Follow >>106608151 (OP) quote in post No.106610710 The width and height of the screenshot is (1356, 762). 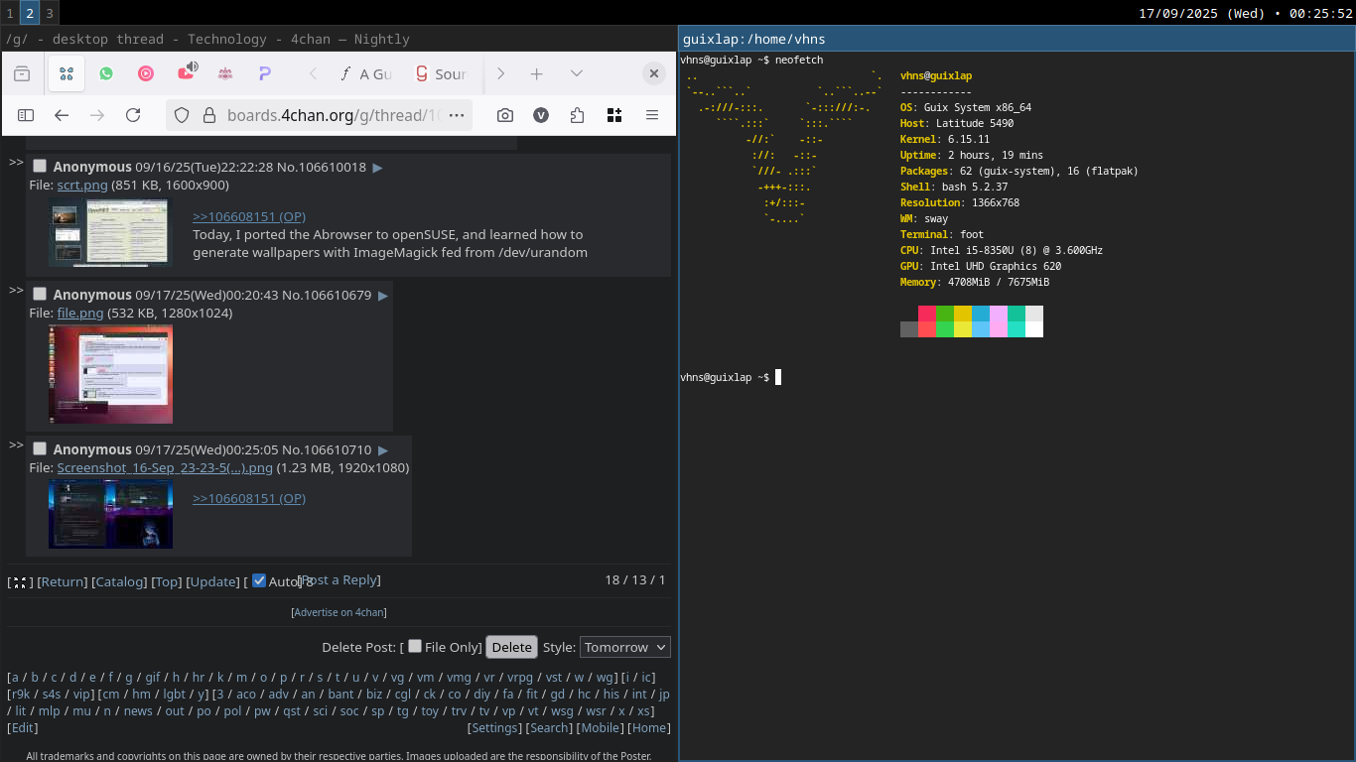(x=249, y=499)
